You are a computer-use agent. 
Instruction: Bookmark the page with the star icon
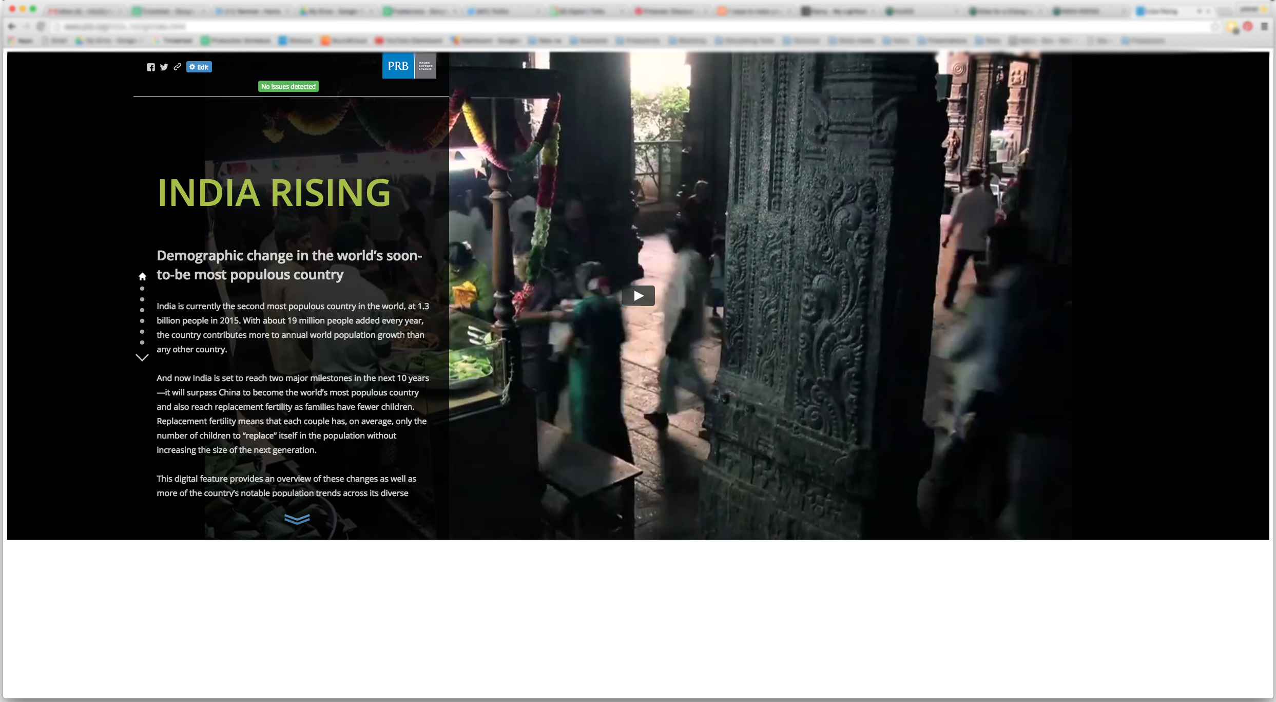click(x=1215, y=26)
